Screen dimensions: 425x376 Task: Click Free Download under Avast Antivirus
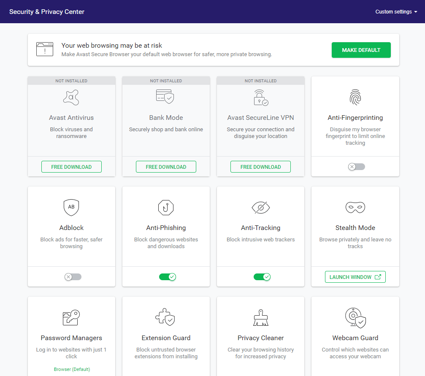[x=71, y=167]
